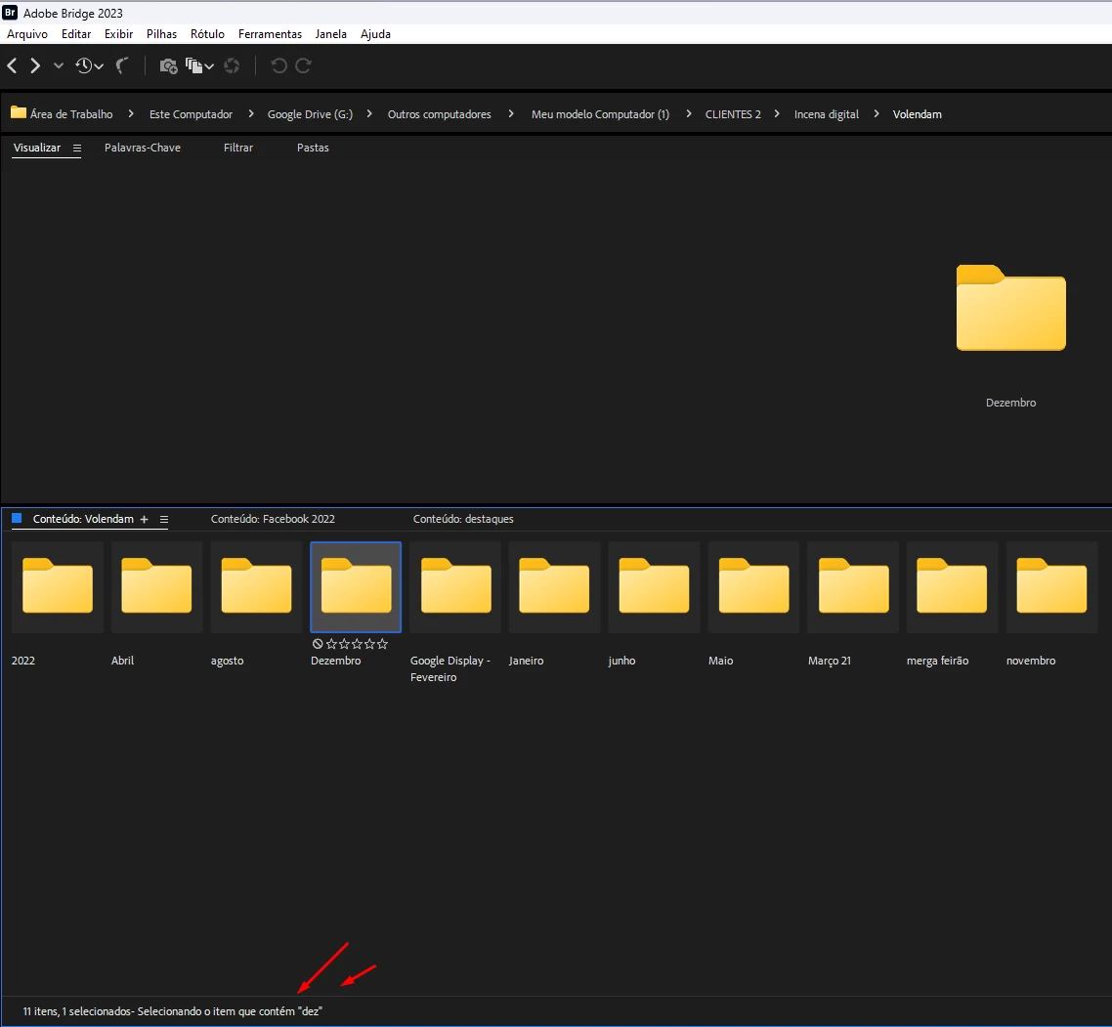The width and height of the screenshot is (1112, 1027).
Task: Open the Visualizar panel hamburger menu
Action: click(x=76, y=149)
